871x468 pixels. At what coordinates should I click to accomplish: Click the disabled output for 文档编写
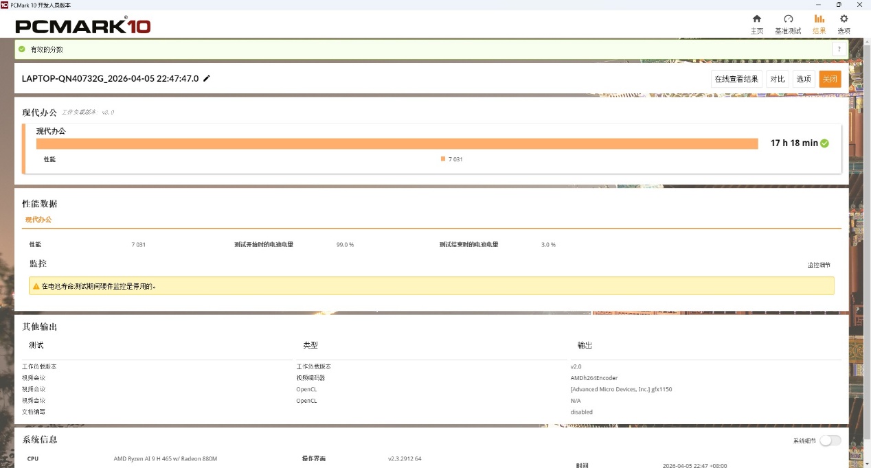pyautogui.click(x=581, y=412)
